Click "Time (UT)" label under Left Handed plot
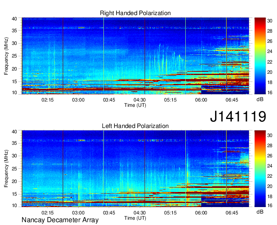This screenshot has height=225, width=277. [135, 218]
